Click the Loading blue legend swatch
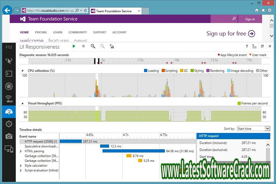This screenshot has height=184, width=276. tap(145, 71)
